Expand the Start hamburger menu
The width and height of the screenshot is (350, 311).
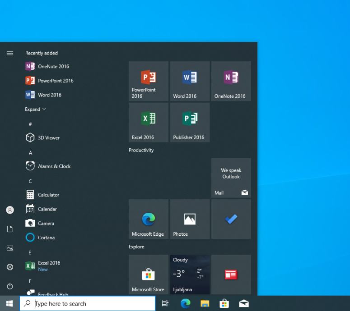pyautogui.click(x=10, y=53)
